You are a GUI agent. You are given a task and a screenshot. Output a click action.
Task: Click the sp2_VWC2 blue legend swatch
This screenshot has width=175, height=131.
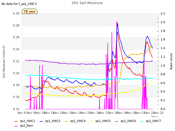coord(41,121)
